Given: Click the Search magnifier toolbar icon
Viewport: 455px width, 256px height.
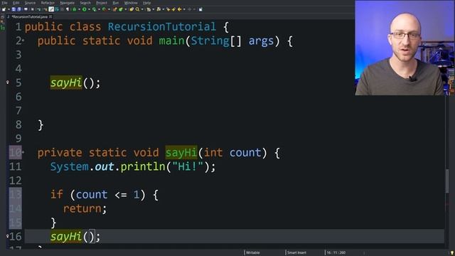Looking at the screenshot, I should pyautogui.click(x=137, y=9).
